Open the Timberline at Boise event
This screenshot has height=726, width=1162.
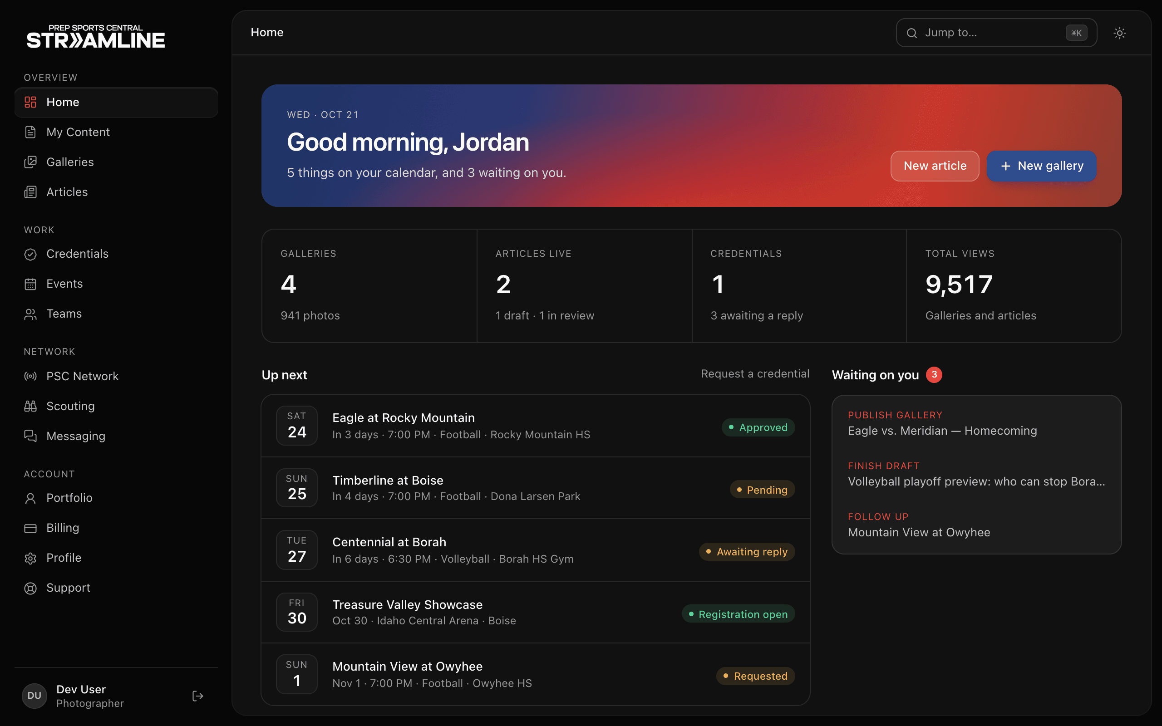pyautogui.click(x=536, y=488)
